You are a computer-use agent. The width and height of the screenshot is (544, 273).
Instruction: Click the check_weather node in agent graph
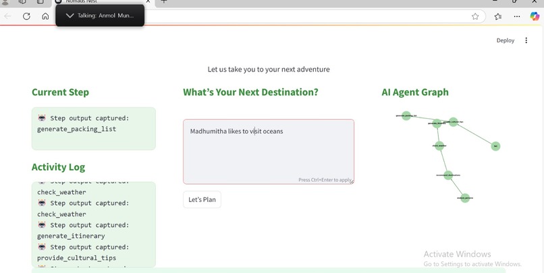coord(439,145)
